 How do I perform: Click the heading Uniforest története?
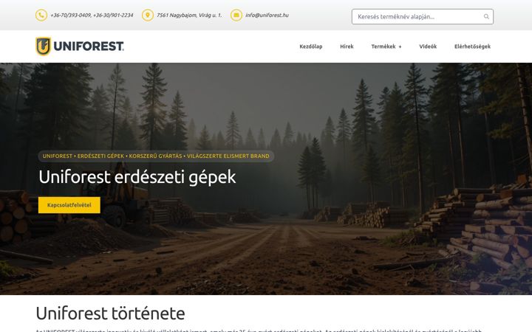click(110, 314)
